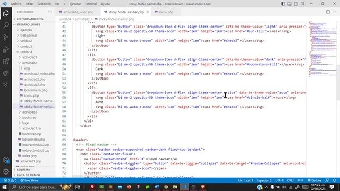Open customize layout icon

[x=302, y=4]
